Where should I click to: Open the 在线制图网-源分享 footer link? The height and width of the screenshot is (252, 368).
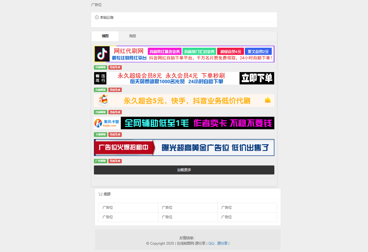[x=191, y=243]
